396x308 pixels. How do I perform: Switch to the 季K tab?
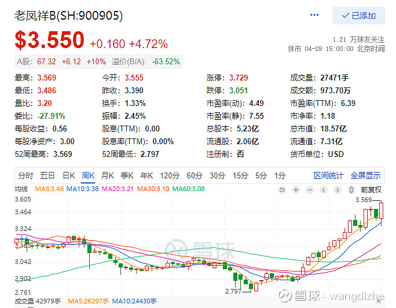pyautogui.click(x=127, y=175)
